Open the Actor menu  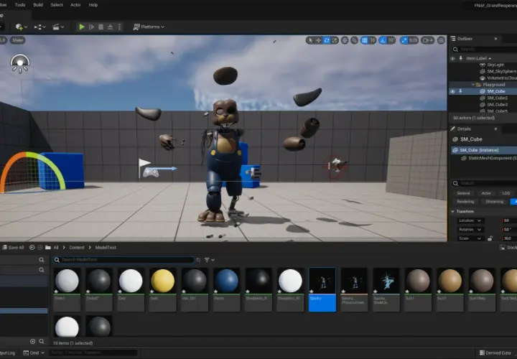pos(75,5)
